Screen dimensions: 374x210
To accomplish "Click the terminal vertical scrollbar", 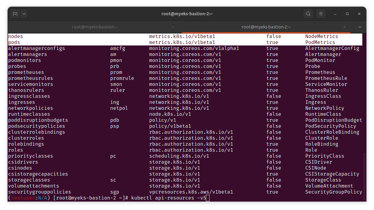I will [364, 176].
